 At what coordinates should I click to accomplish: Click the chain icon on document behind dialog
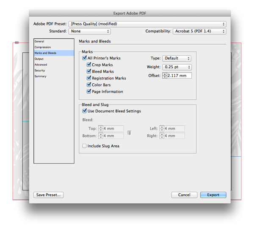tap(17, 42)
